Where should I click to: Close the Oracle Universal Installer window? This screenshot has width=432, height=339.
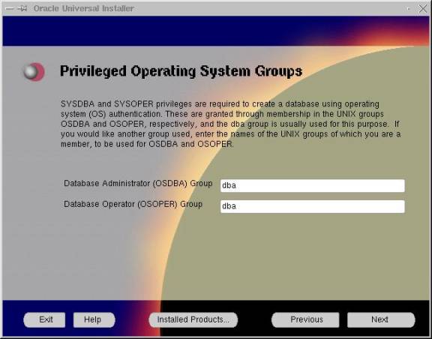423,8
